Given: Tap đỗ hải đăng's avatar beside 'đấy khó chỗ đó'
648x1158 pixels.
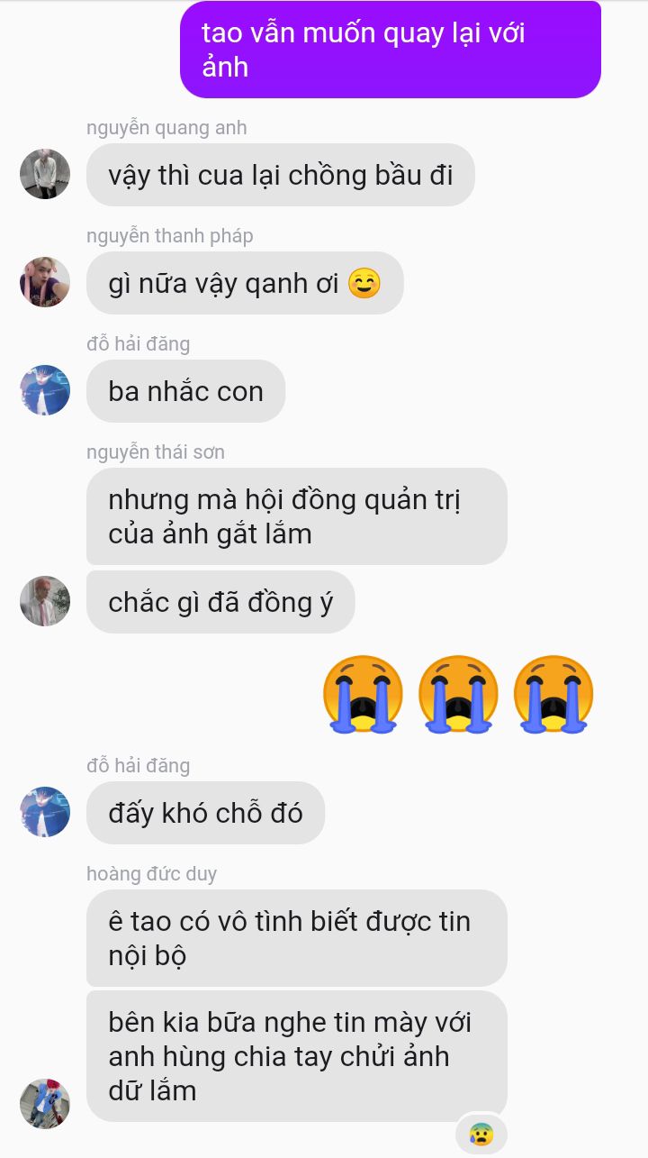Looking at the screenshot, I should (45, 812).
